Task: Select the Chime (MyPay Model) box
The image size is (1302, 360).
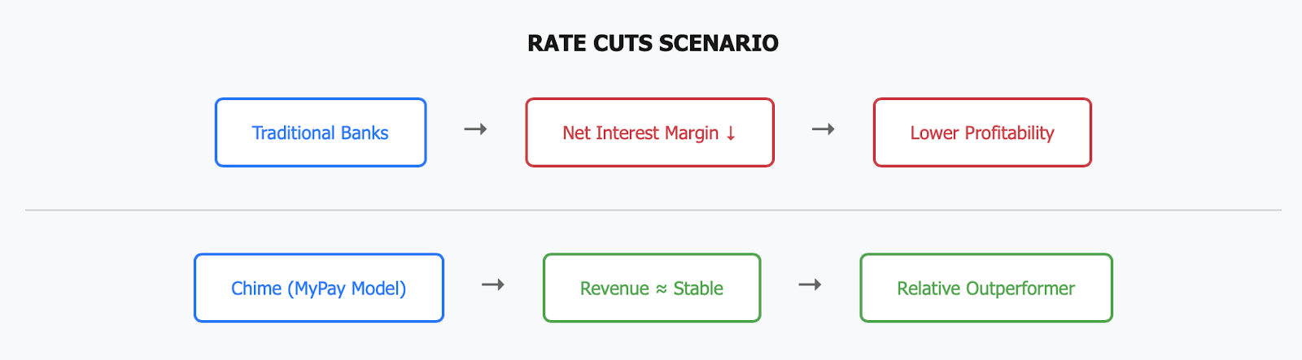Action: (x=319, y=288)
